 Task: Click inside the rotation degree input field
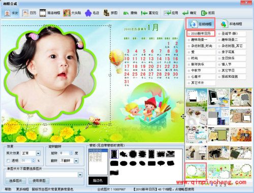tap(65, 153)
